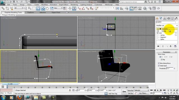Viewport: 179px width, 100px height.
Task: Open the Create command panel tab
Action: [157, 18]
